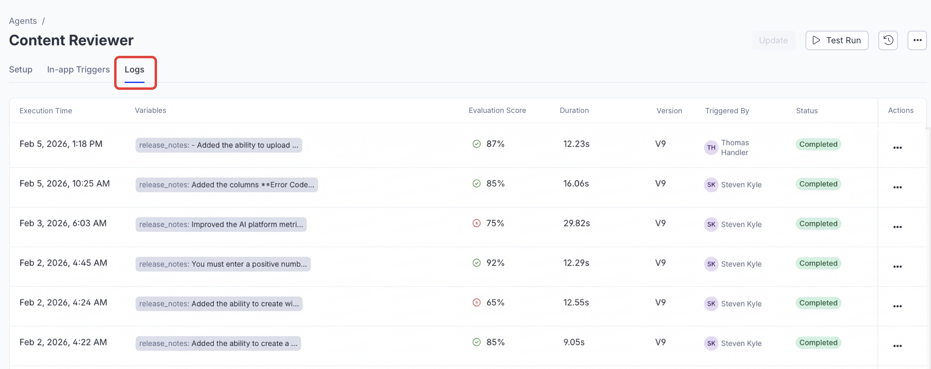The image size is (931, 369).
Task: Click the Thomas Handler TH avatar
Action: (711, 148)
